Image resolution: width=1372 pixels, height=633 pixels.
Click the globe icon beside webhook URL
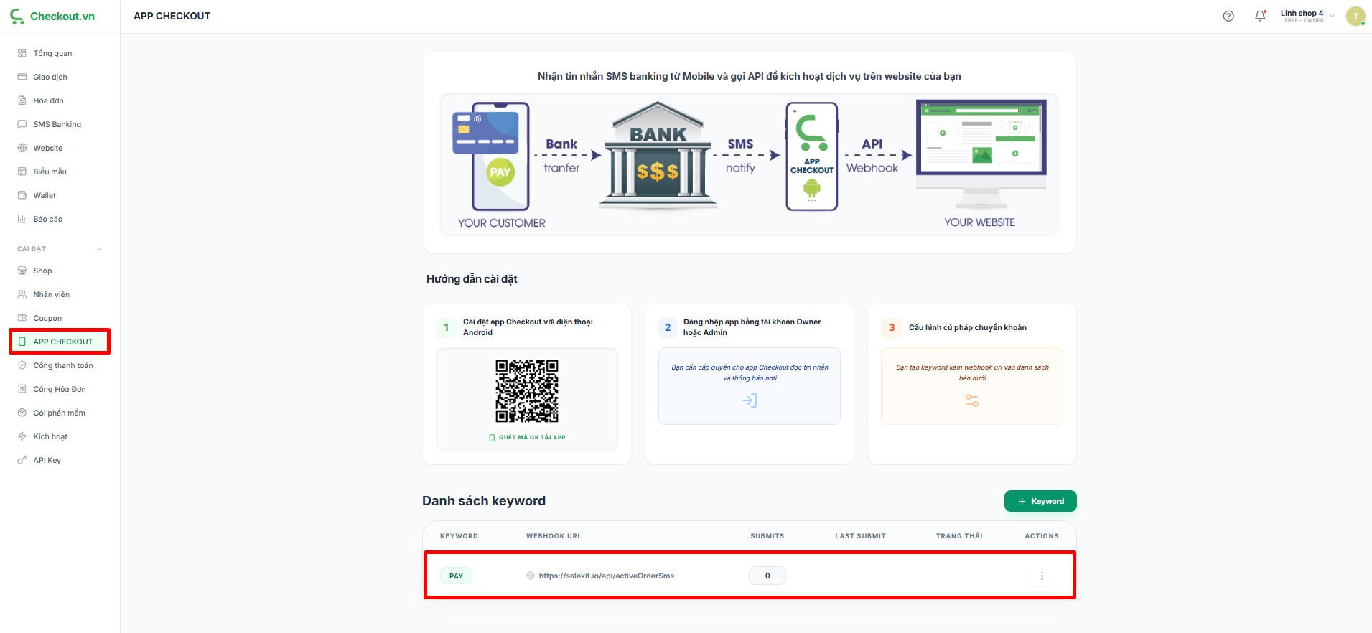point(531,576)
